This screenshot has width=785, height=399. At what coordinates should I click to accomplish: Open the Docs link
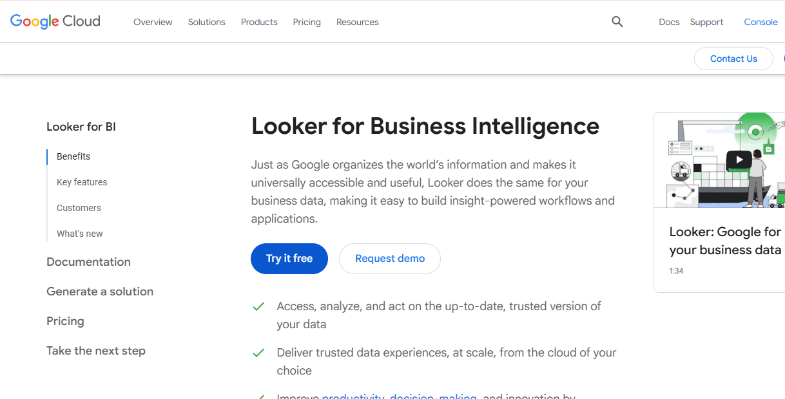pos(669,22)
